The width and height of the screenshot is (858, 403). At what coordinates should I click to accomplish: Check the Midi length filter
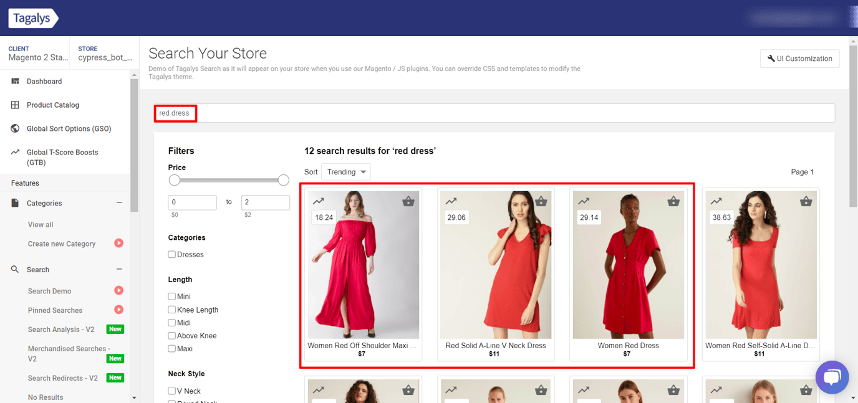[171, 323]
